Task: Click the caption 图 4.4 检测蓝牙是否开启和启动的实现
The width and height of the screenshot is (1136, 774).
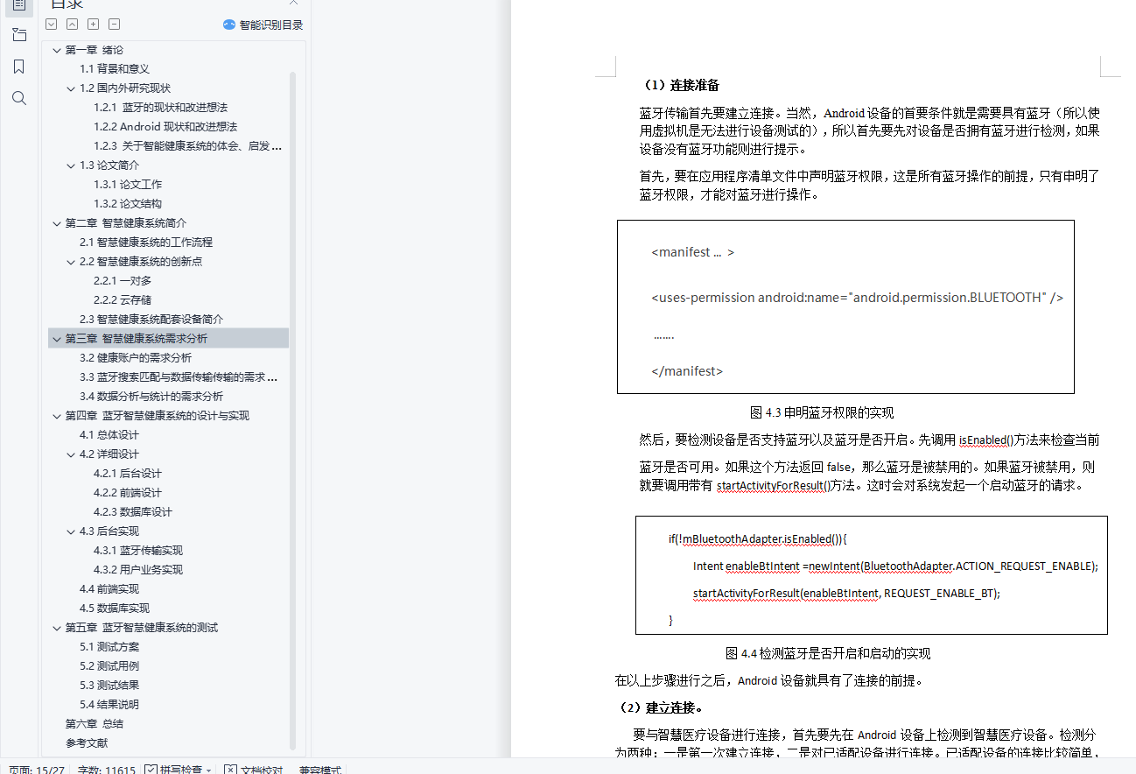Action: (x=828, y=653)
